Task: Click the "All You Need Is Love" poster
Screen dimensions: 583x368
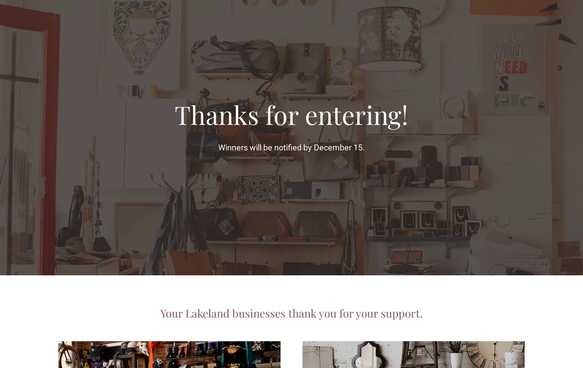Action: pyautogui.click(x=514, y=69)
